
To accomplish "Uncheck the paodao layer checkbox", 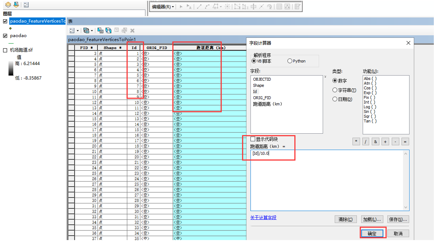I will pyautogui.click(x=5, y=35).
